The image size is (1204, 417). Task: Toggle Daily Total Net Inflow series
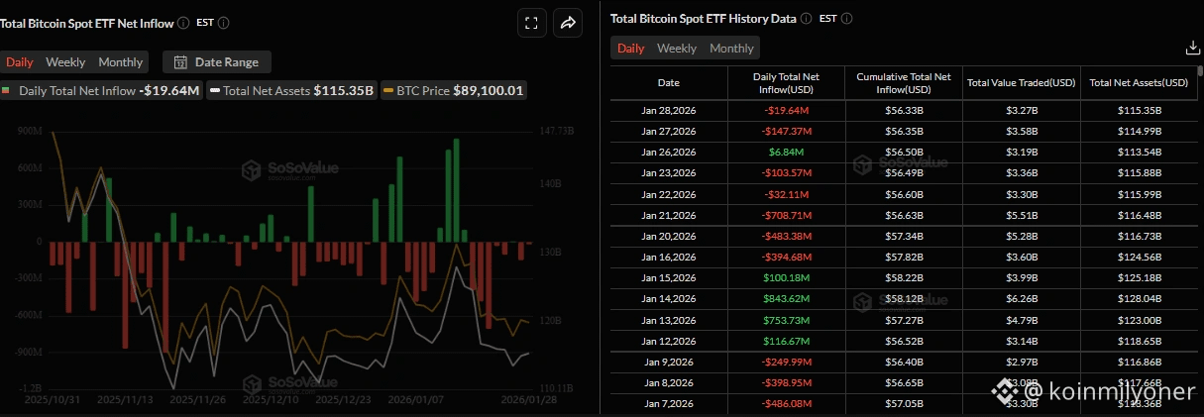(x=102, y=91)
